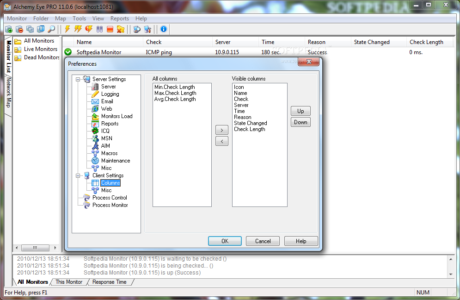Image resolution: width=460 pixels, height=300 pixels.
Task: Click the computer with hammer tools icon
Action: coord(147,29)
